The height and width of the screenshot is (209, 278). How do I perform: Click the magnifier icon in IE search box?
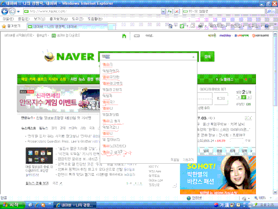(269, 12)
